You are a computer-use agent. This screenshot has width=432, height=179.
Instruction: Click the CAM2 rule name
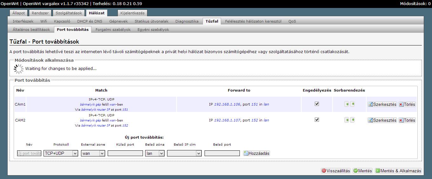(20, 120)
